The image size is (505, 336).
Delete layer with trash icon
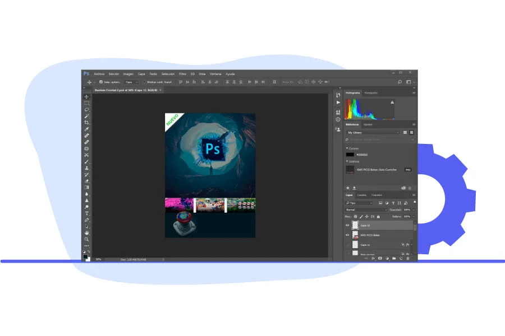[408, 259]
